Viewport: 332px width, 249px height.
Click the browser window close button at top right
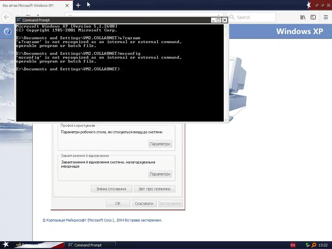[328, 5]
